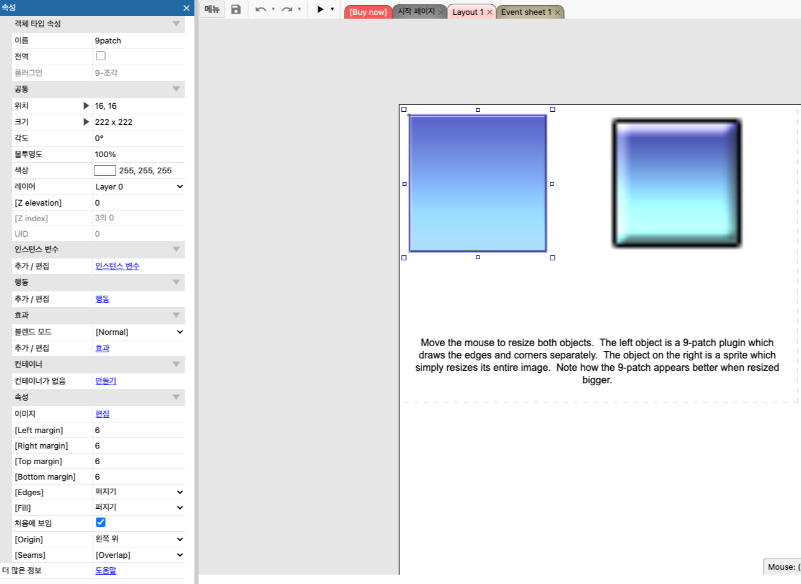Viewport: 801px width, 584px height.
Task: Click the undo arrow icon
Action: coord(261,9)
